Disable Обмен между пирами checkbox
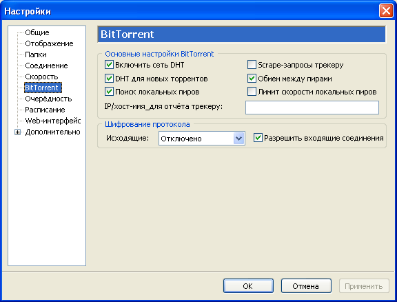 tap(252, 79)
